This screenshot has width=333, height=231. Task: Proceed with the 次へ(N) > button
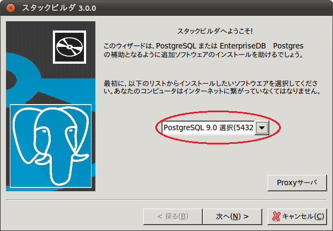(x=232, y=217)
